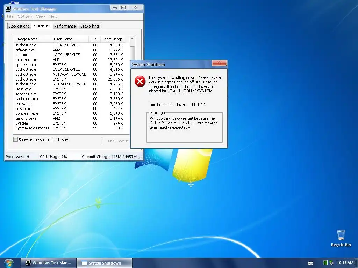Select the services.exe process row

click(69, 94)
